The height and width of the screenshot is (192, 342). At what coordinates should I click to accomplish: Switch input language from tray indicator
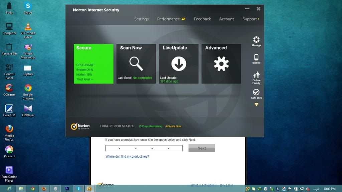[x=316, y=189]
